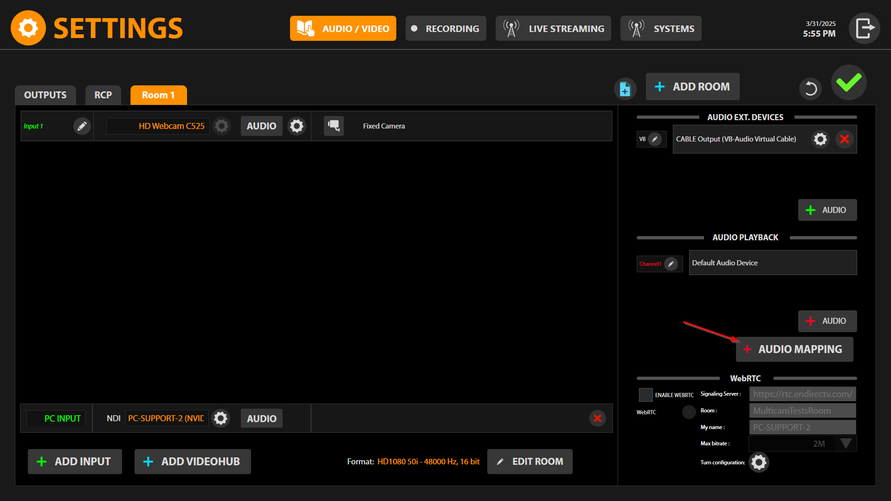Click into the Signaling Server URL field
The width and height of the screenshot is (891, 501).
point(802,394)
